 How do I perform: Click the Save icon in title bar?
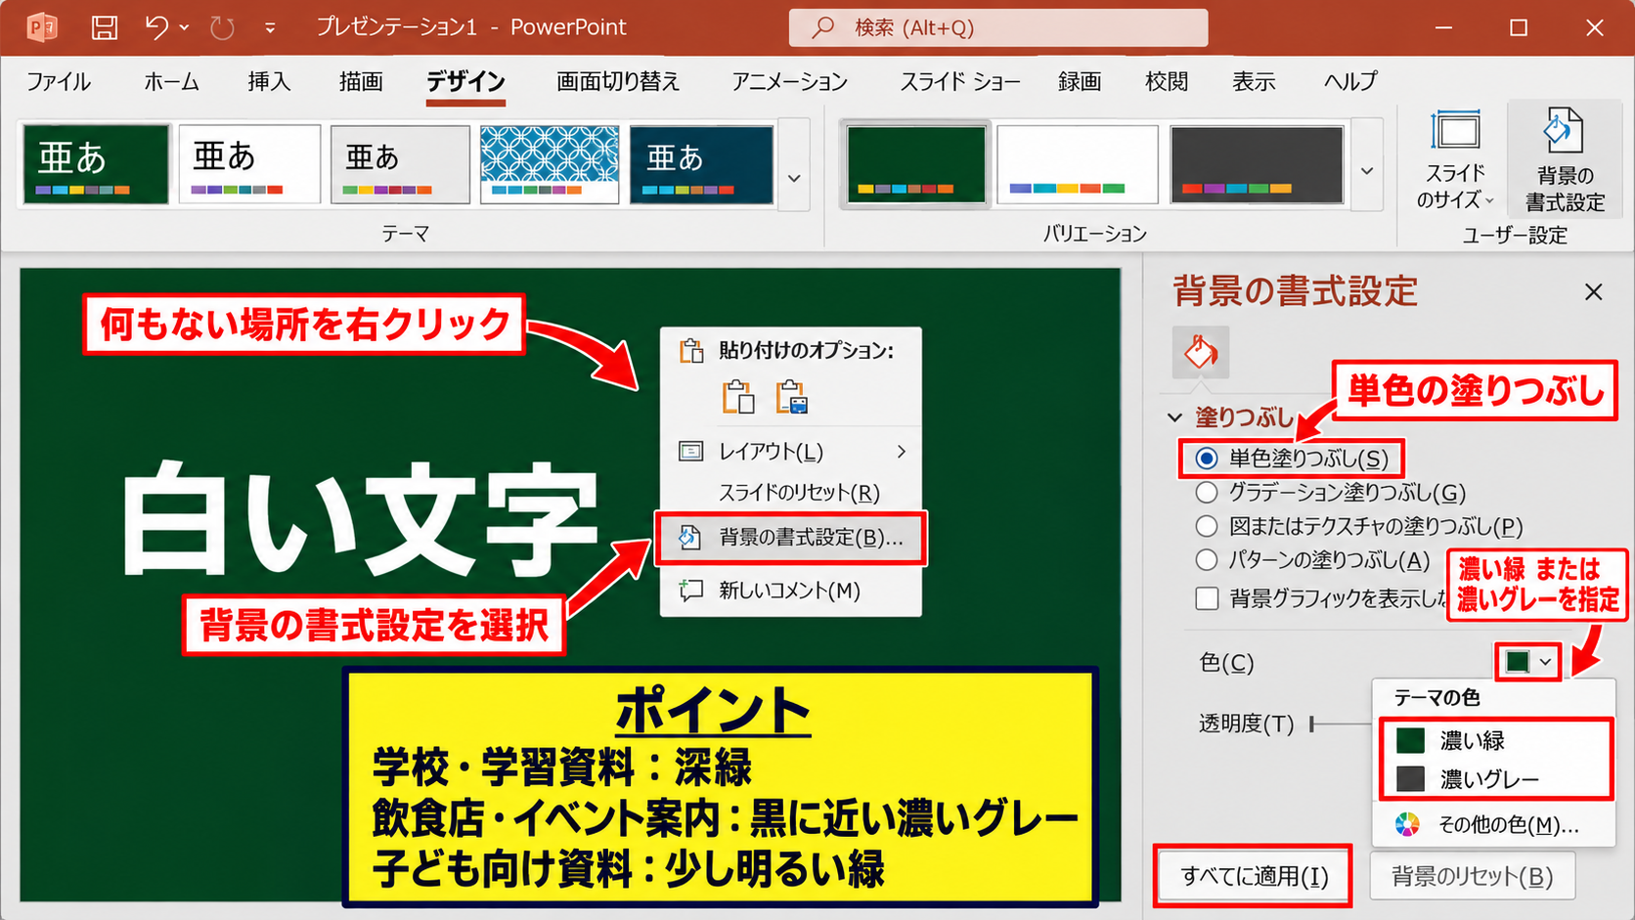[105, 27]
